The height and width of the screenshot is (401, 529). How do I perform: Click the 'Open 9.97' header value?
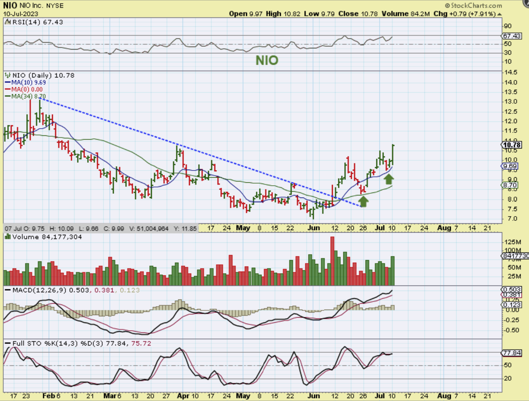click(247, 14)
